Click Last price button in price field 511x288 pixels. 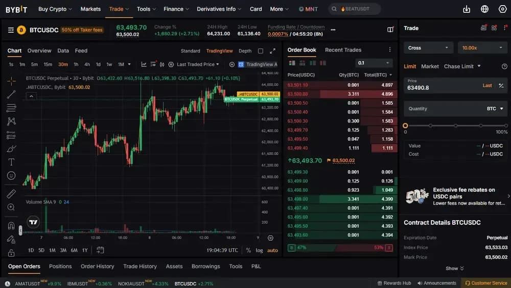tap(487, 86)
